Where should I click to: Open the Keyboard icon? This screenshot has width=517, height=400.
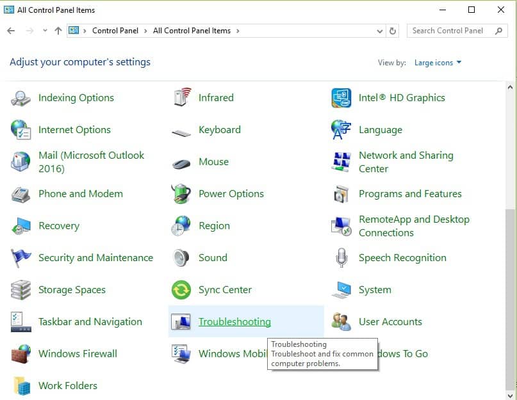(x=181, y=133)
